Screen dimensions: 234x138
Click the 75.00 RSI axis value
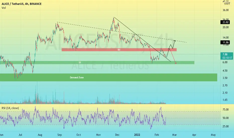225,109
